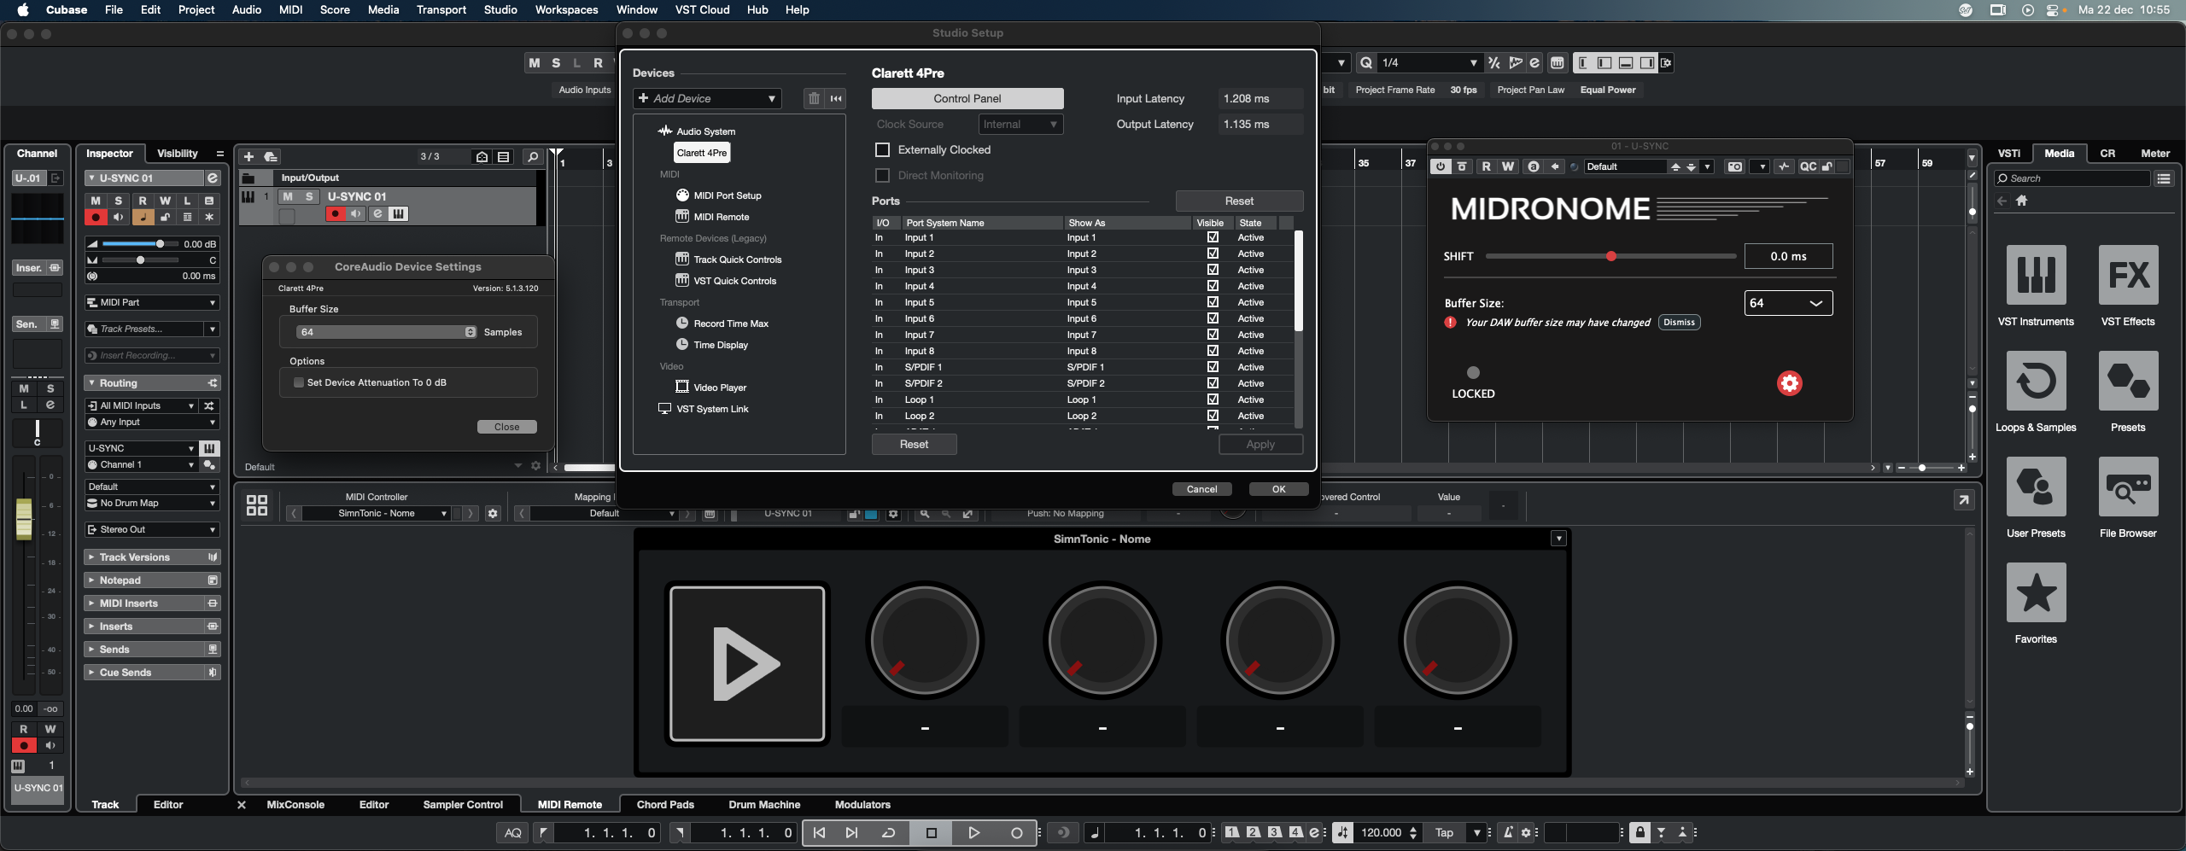Delete selected device with trash icon
This screenshot has height=851, width=2186.
point(814,99)
